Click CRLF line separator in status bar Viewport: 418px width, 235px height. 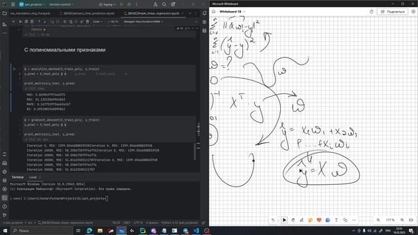coord(127,223)
